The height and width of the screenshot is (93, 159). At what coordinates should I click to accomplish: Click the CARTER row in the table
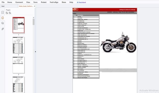tap(86, 17)
